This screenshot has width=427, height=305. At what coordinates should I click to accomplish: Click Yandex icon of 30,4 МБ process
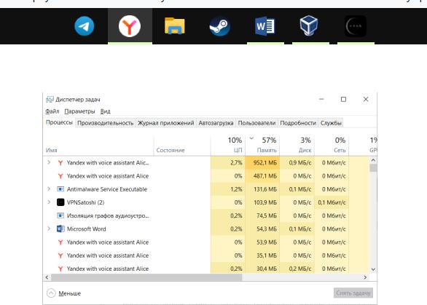[60, 269]
